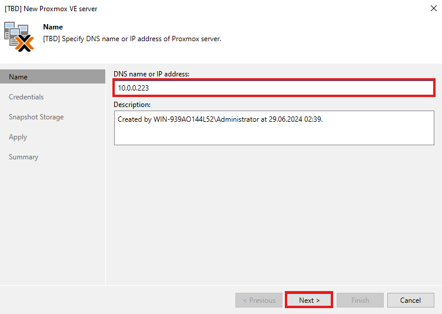The image size is (442, 314).
Task: Click the "Specify DNS name or IP address" instruction text
Action: pos(132,39)
